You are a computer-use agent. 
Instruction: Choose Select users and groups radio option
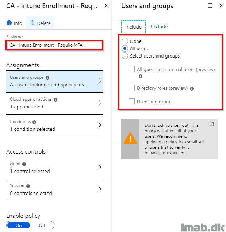click(x=125, y=56)
